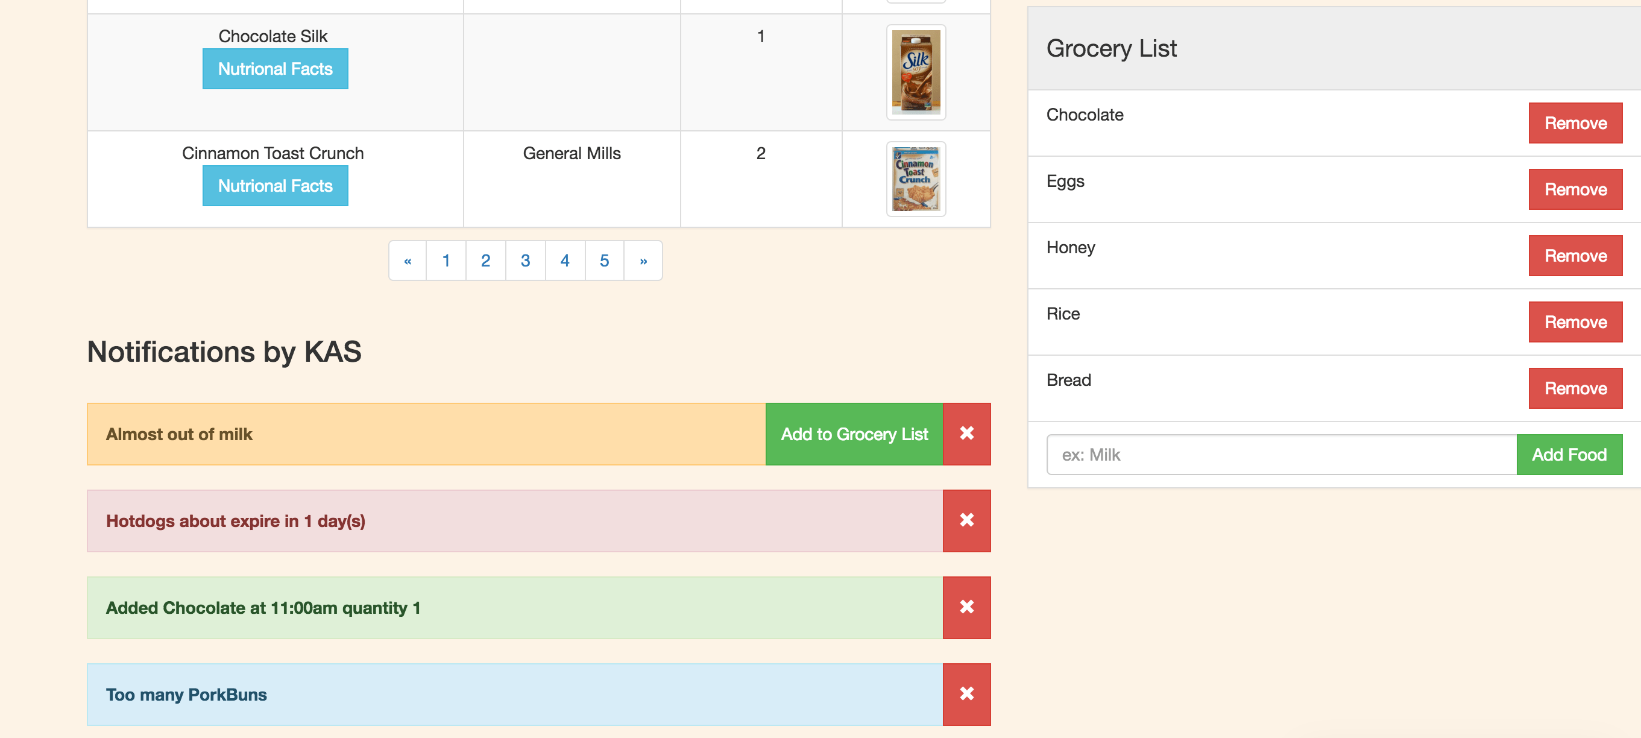Go to previous page with « arrow
This screenshot has width=1641, height=738.
tap(408, 260)
